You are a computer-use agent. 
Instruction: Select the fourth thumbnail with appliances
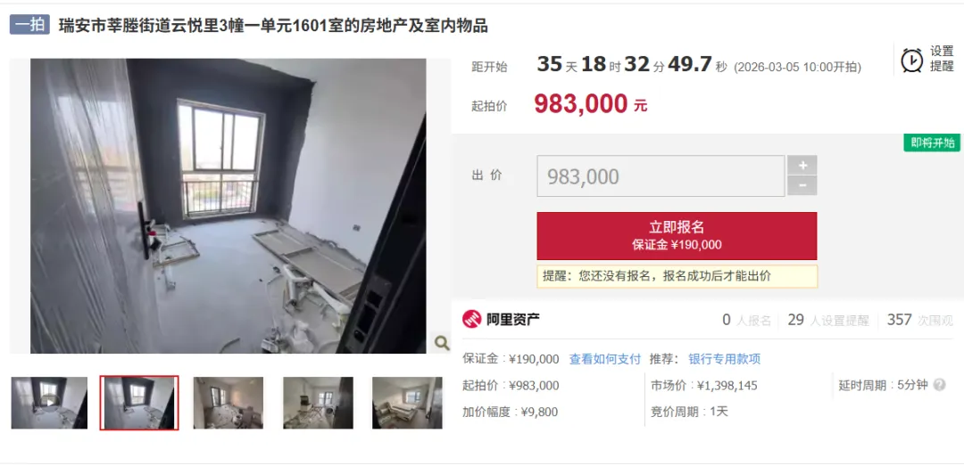(x=318, y=403)
